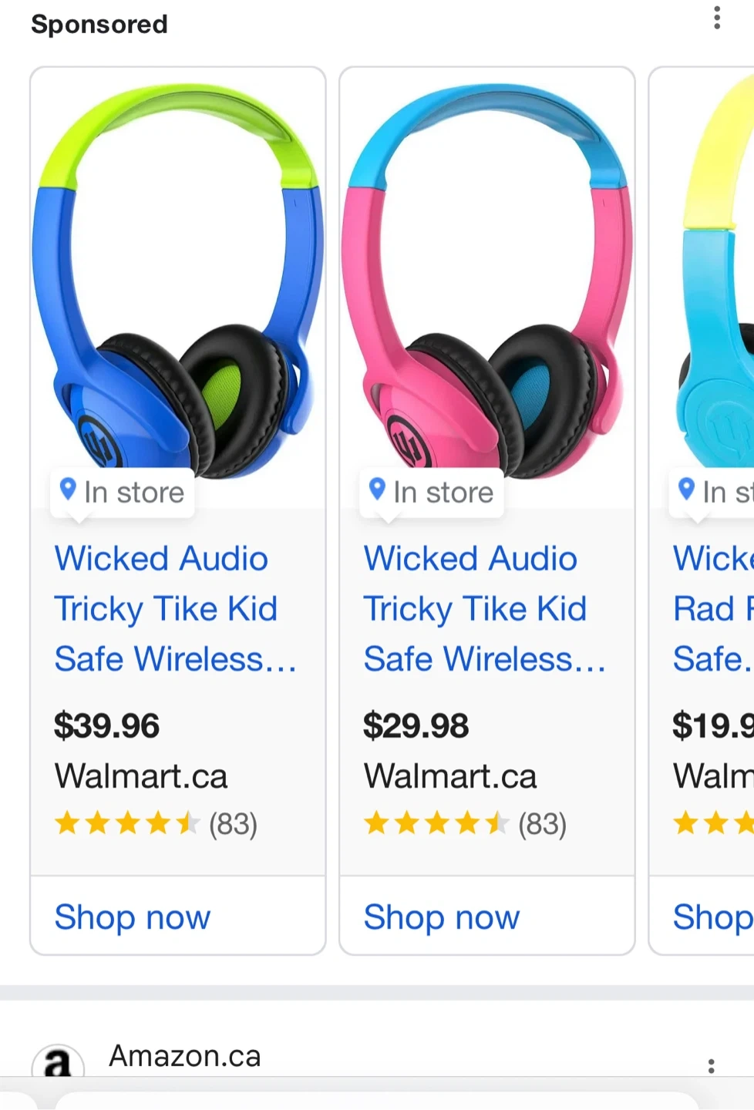The height and width of the screenshot is (1110, 754).
Task: Open the pink and blue headphones image
Action: tap(486, 277)
